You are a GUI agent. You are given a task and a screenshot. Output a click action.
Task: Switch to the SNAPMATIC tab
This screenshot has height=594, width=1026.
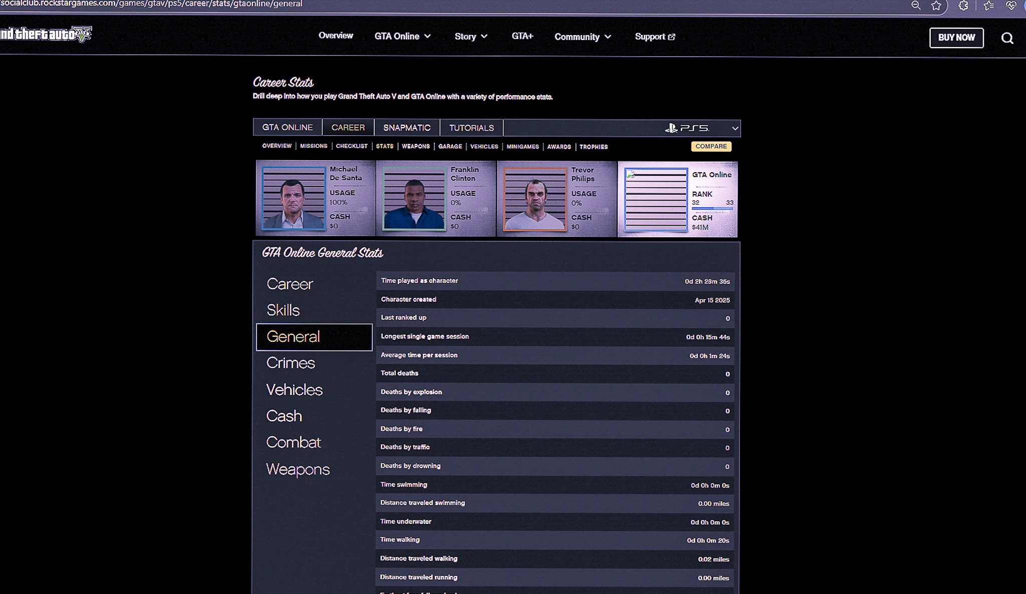[407, 128]
